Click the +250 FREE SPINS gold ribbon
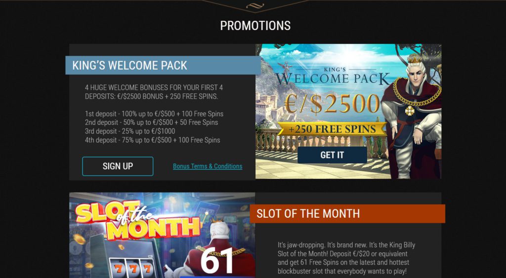This screenshot has width=506, height=278. (332, 129)
